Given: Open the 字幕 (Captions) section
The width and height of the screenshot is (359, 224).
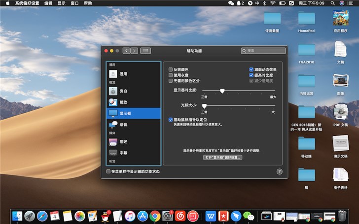Looking at the screenshot, I should tap(123, 153).
